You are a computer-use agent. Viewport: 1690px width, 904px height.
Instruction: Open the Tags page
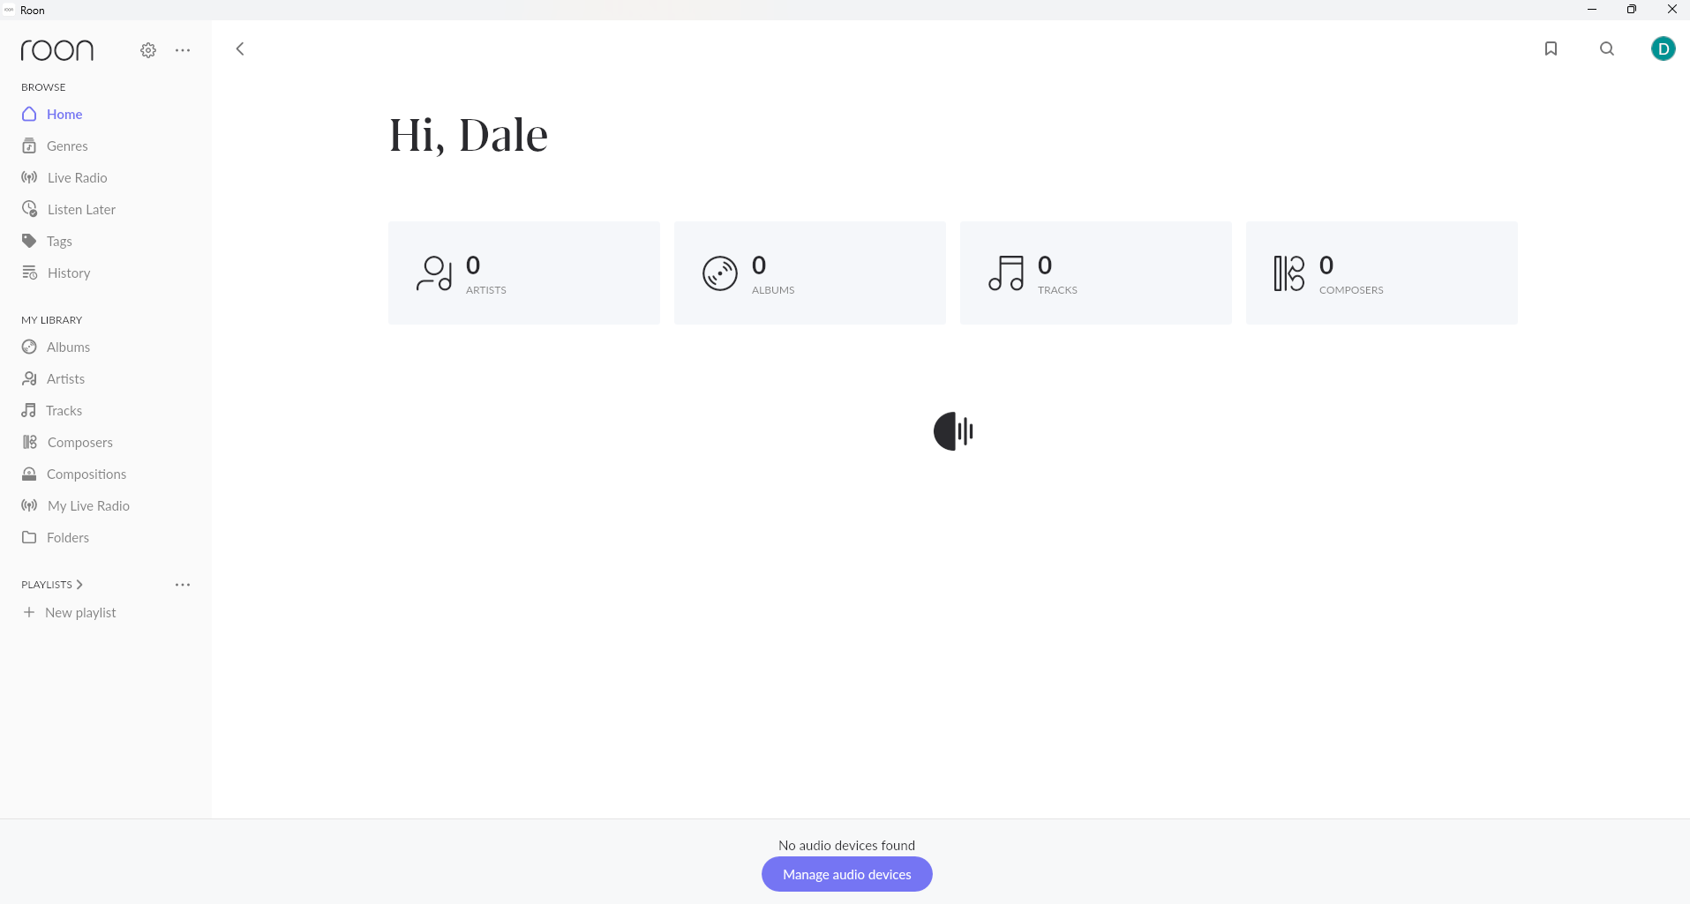tap(59, 241)
